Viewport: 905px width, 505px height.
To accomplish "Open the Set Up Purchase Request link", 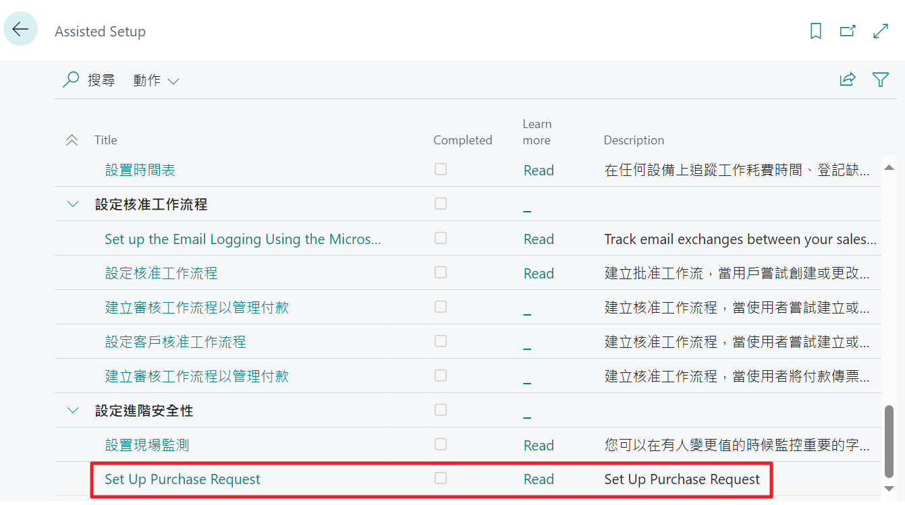I will coord(182,479).
